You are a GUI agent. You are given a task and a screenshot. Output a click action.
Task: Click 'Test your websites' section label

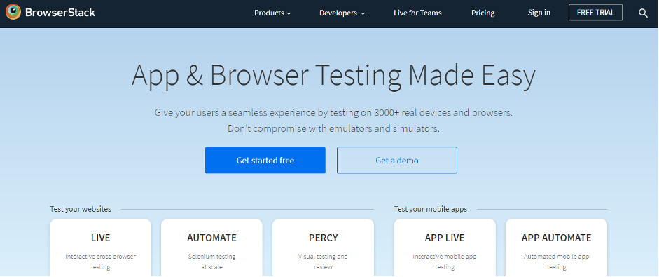81,209
